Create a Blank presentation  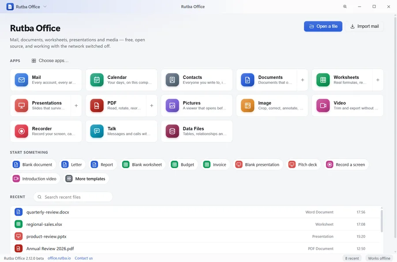tap(258, 165)
